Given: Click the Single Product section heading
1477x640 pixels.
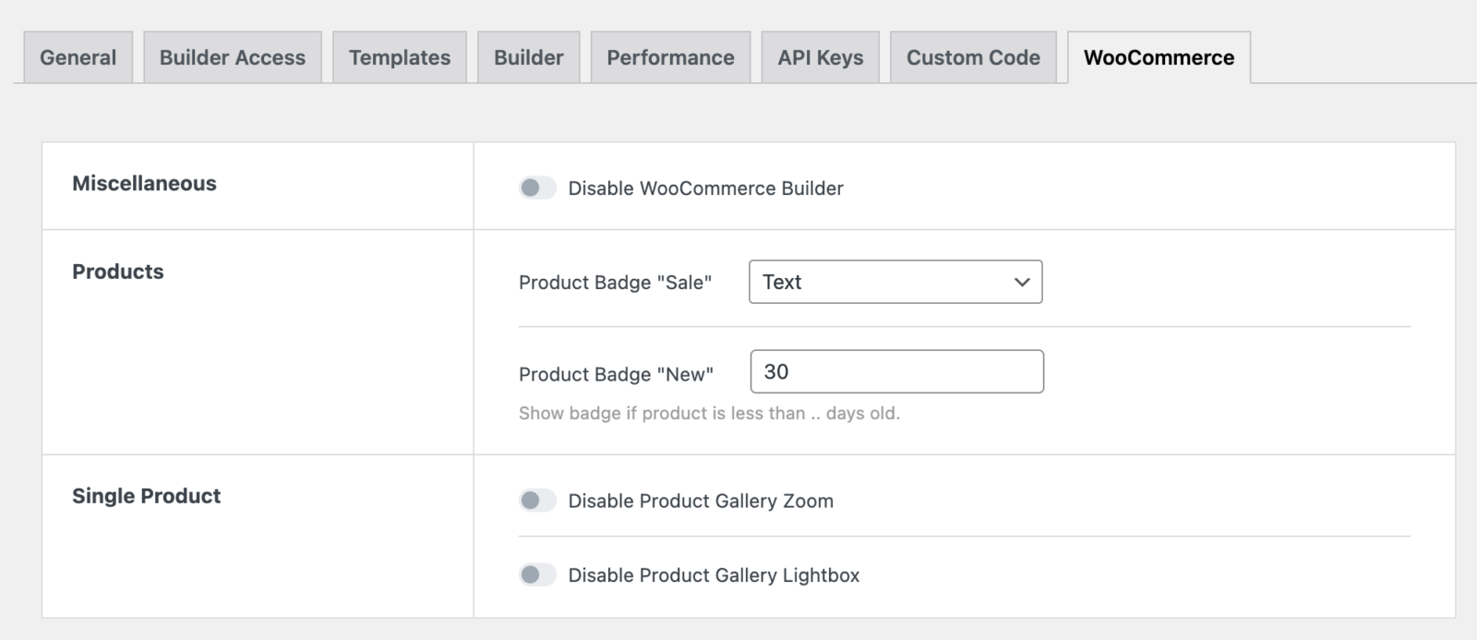Looking at the screenshot, I should coord(146,496).
